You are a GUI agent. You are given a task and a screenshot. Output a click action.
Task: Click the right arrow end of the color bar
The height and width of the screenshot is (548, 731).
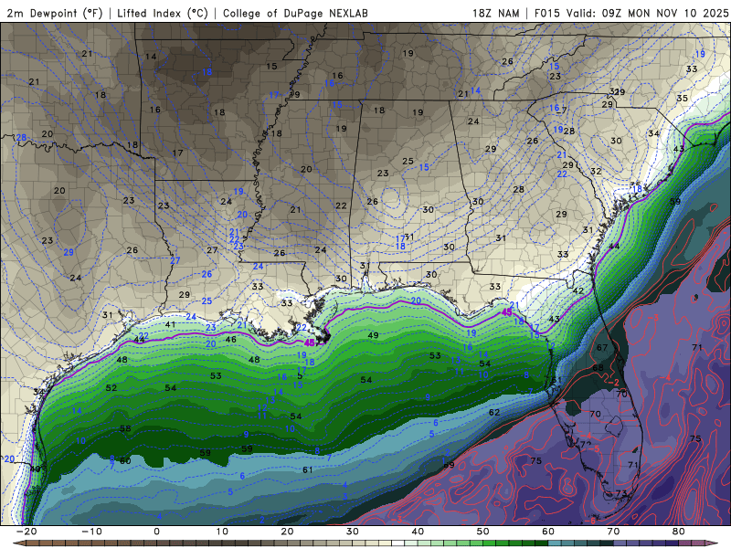coord(714,543)
